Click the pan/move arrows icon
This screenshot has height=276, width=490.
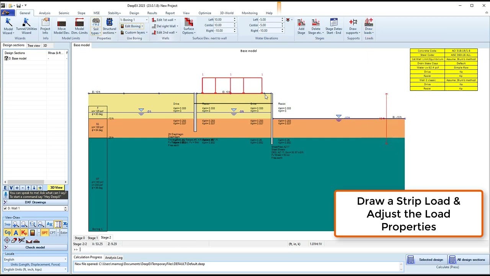coord(7,240)
